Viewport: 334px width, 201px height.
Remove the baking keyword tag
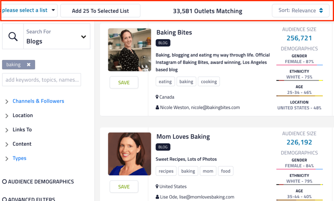(x=29, y=65)
